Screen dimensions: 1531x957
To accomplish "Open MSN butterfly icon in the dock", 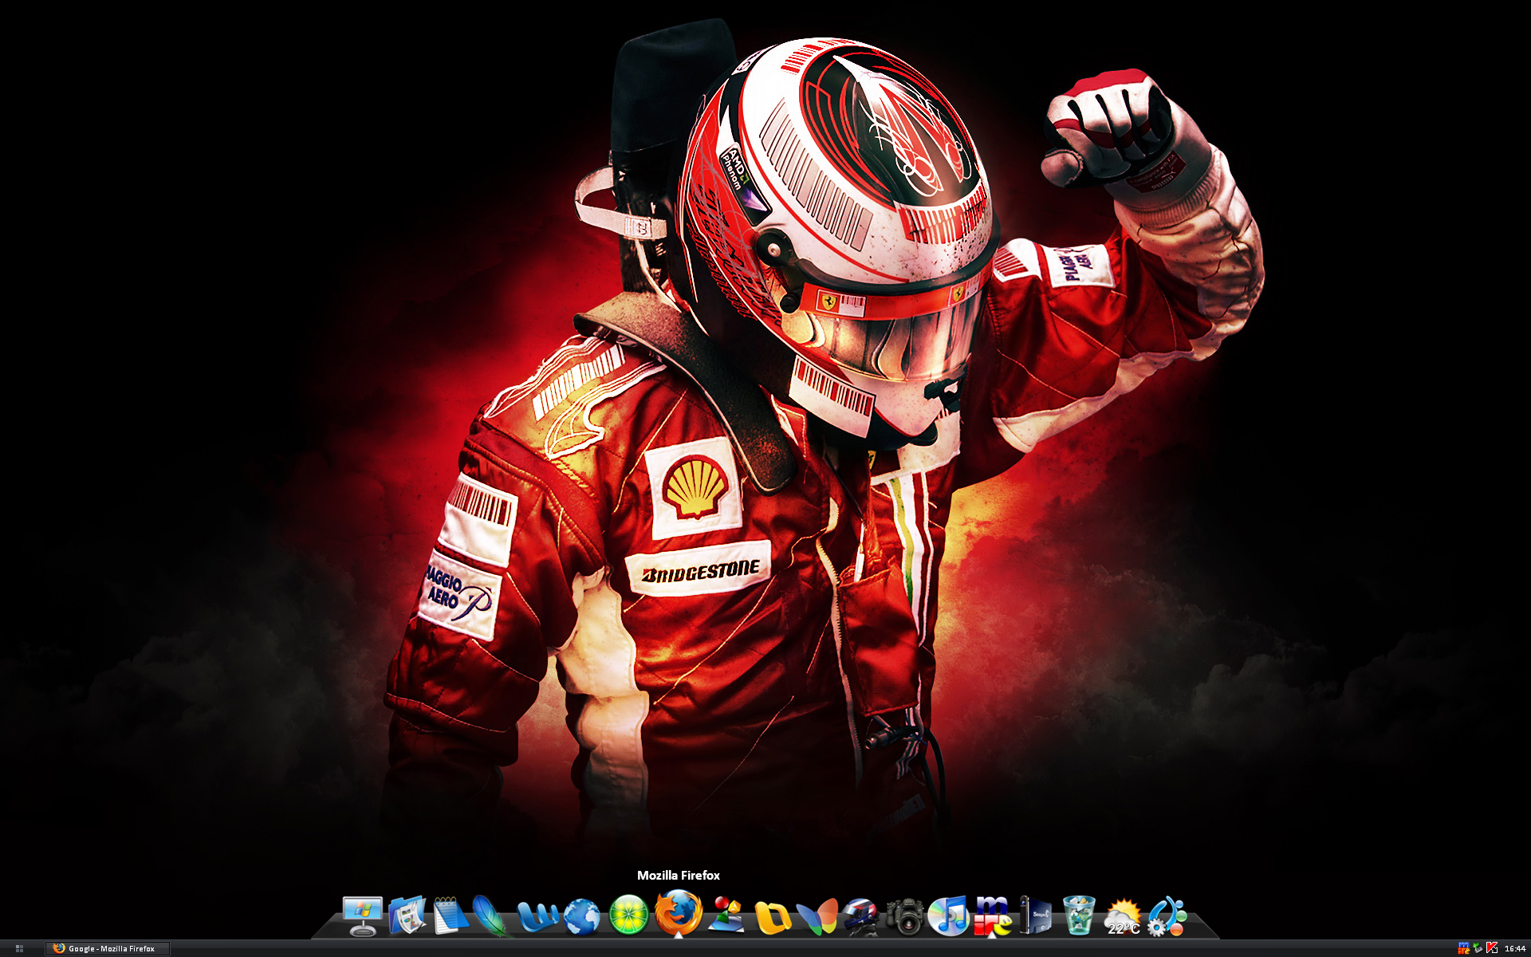I will [x=818, y=916].
